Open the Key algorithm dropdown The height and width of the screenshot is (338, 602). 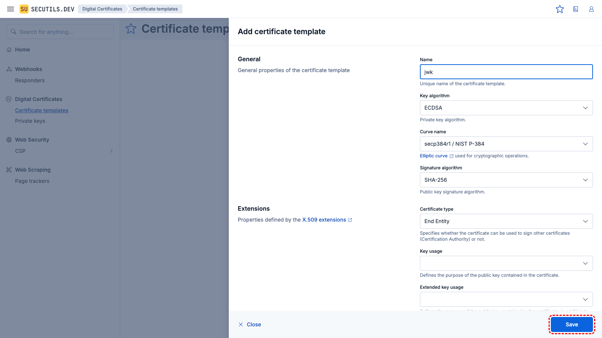point(506,108)
